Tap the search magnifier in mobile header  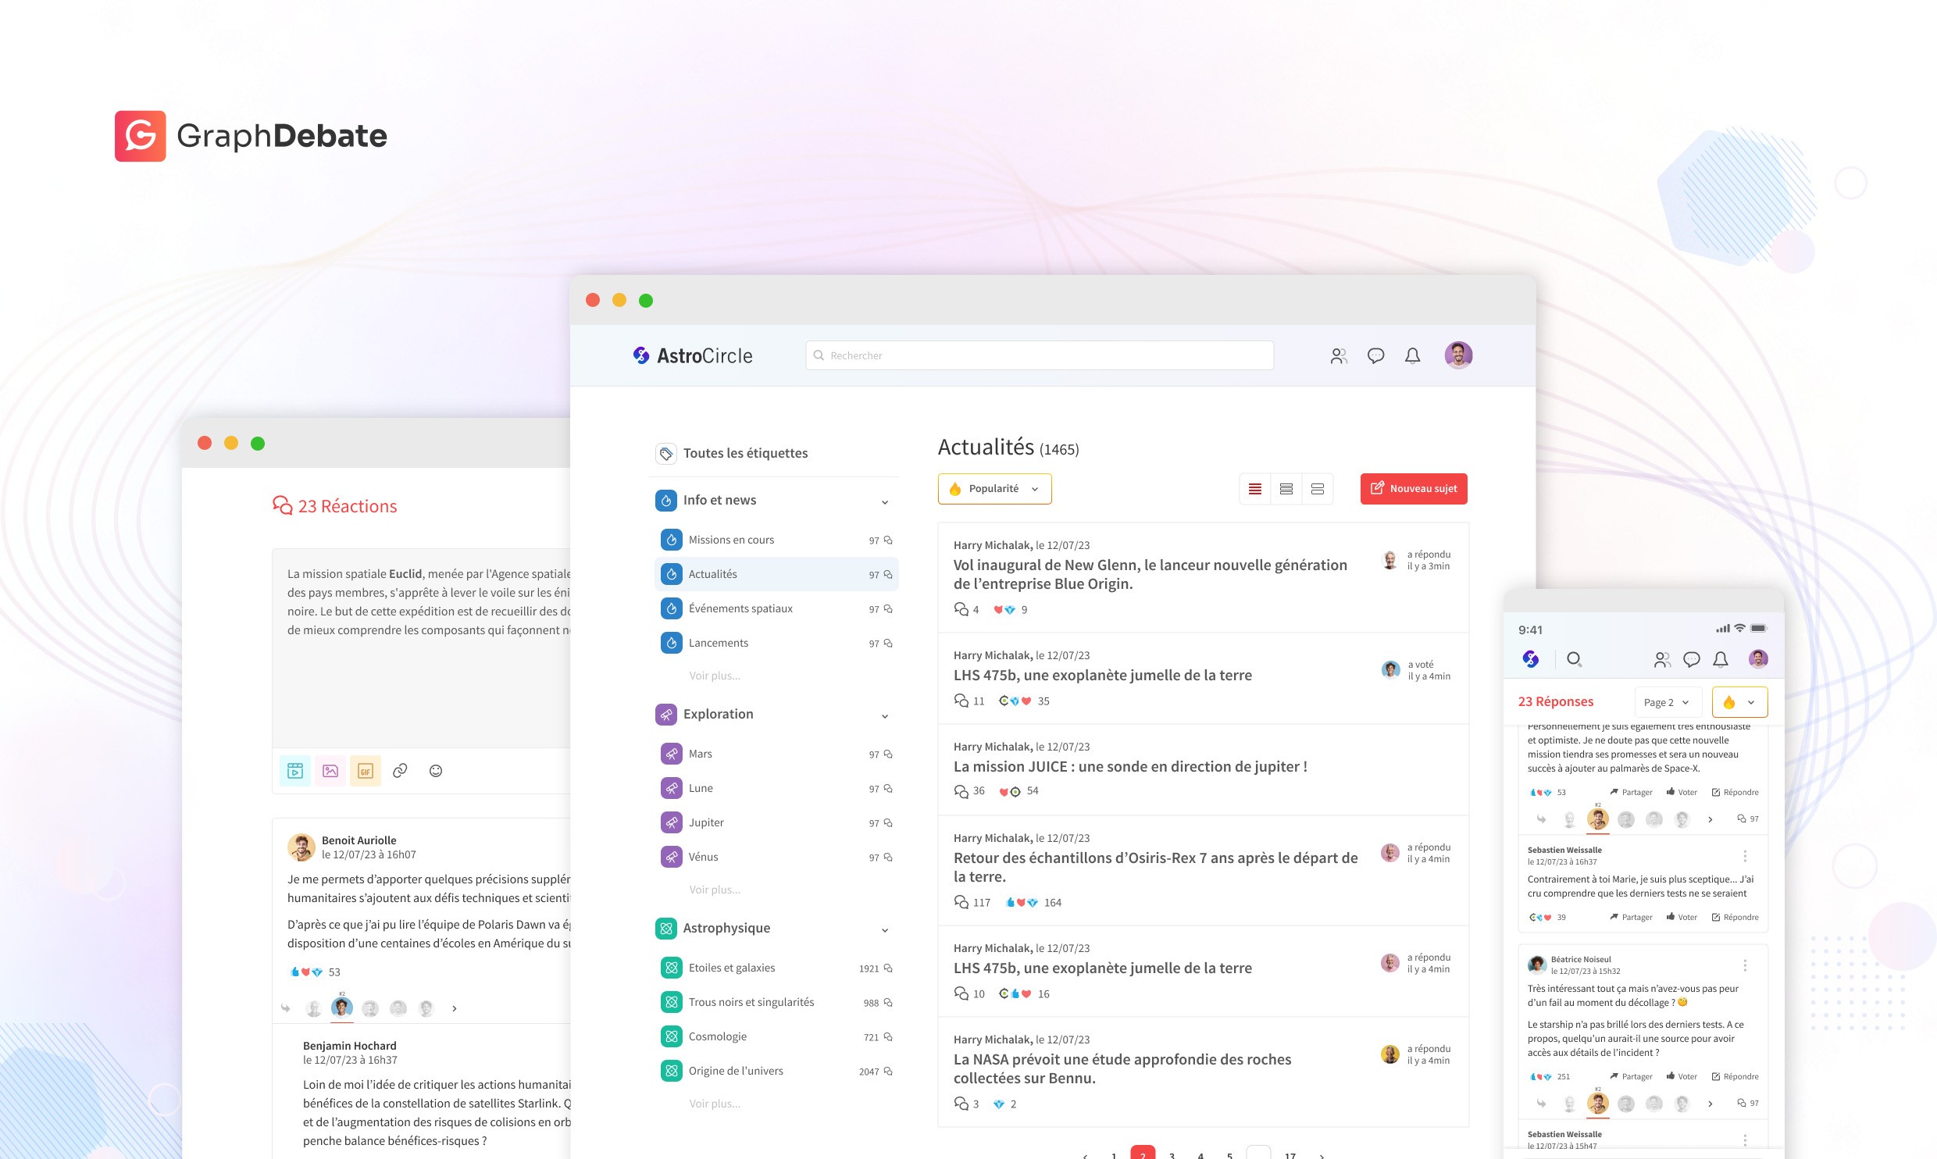[x=1574, y=659]
